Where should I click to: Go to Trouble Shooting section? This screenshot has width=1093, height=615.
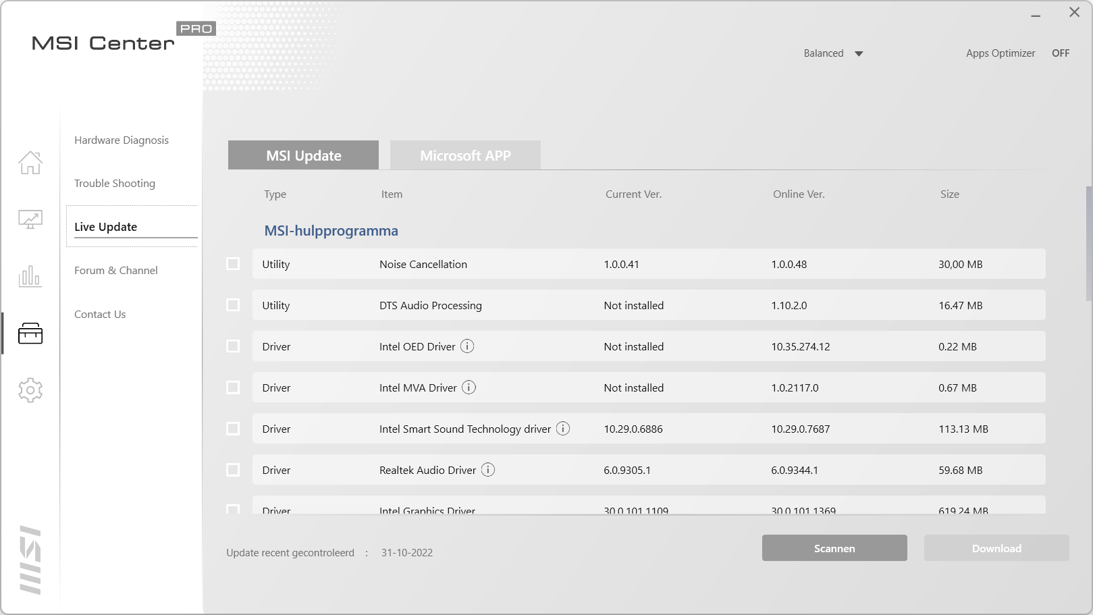pyautogui.click(x=115, y=184)
